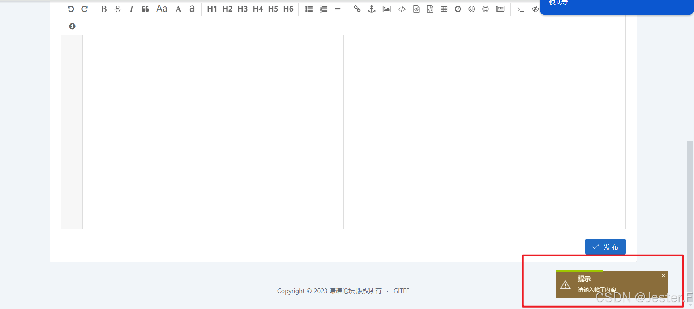
Task: Insert an H2 heading
Action: 227,9
